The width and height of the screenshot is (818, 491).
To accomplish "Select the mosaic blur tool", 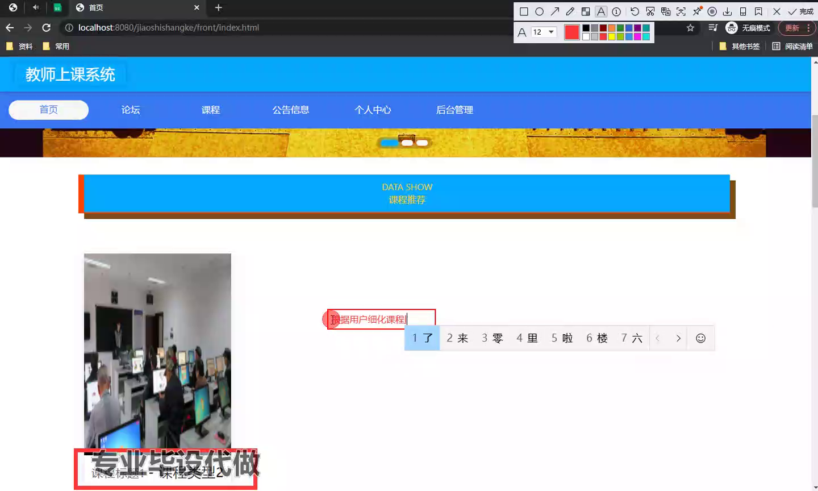I will coord(586,11).
